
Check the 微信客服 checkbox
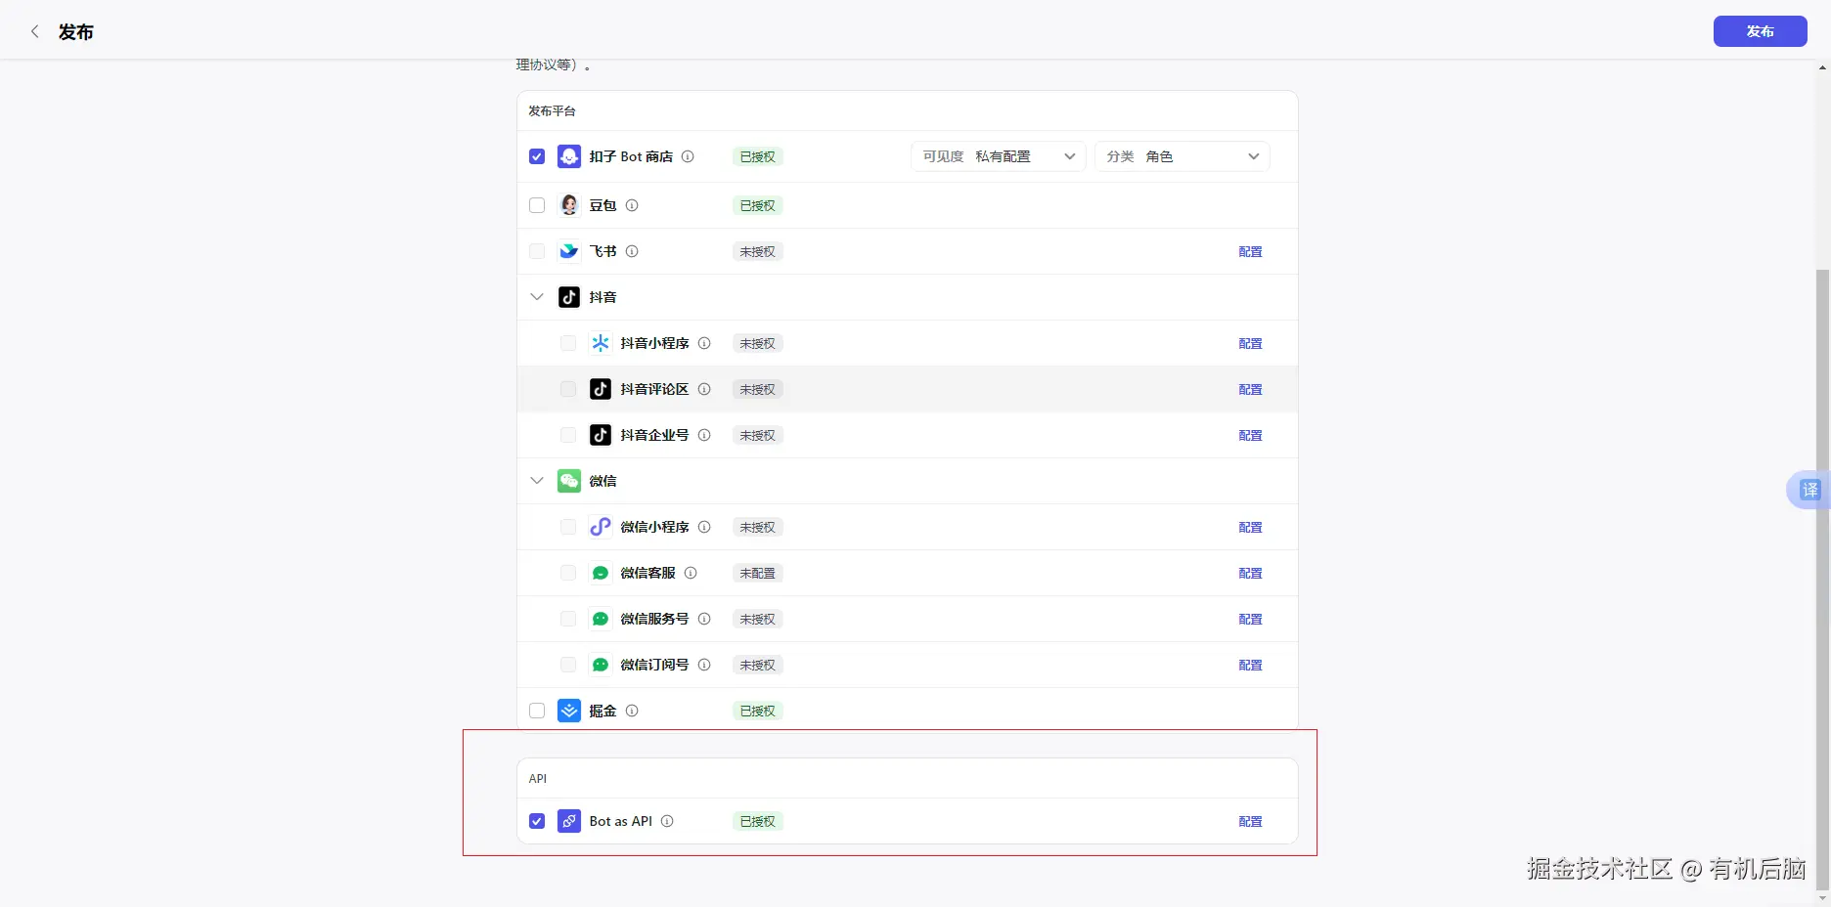[x=568, y=573]
